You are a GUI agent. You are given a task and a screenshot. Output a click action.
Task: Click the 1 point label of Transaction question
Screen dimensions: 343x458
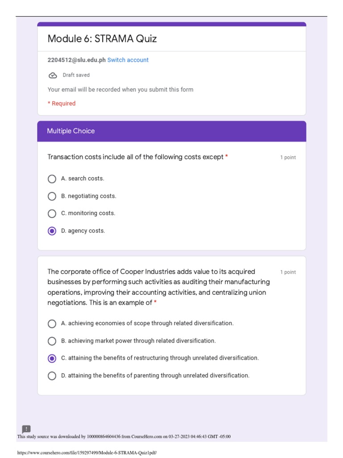pos(288,157)
